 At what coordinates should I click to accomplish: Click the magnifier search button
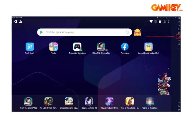coord(127,32)
